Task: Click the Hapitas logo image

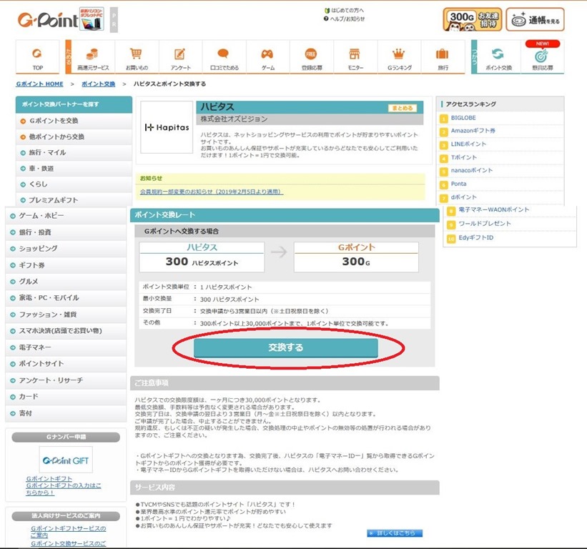Action: pyautogui.click(x=167, y=127)
